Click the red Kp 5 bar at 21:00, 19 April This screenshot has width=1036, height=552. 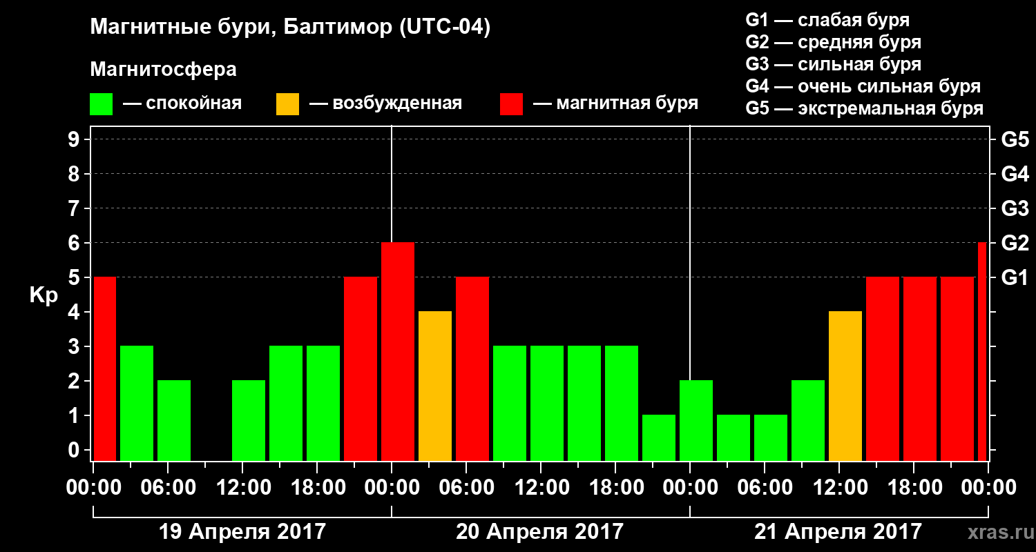(361, 369)
